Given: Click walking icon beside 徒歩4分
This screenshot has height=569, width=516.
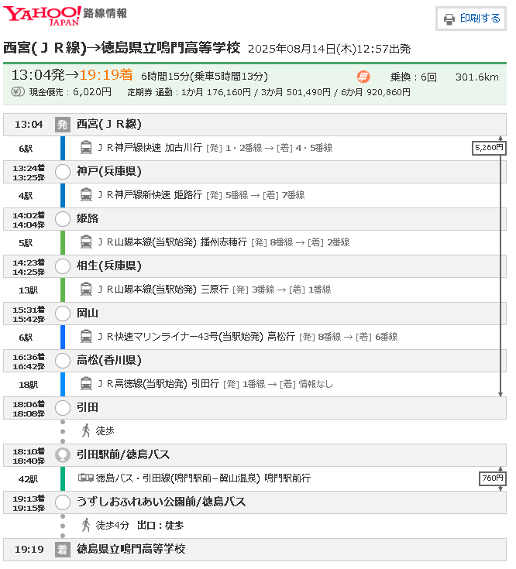Looking at the screenshot, I should coord(86,526).
